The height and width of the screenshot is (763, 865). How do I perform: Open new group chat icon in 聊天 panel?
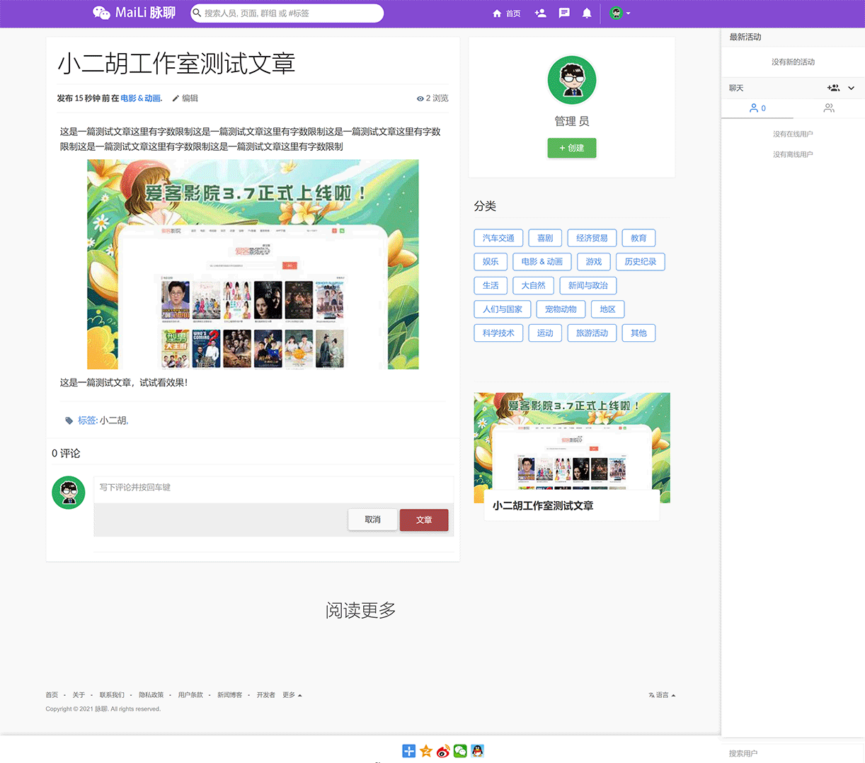(833, 88)
